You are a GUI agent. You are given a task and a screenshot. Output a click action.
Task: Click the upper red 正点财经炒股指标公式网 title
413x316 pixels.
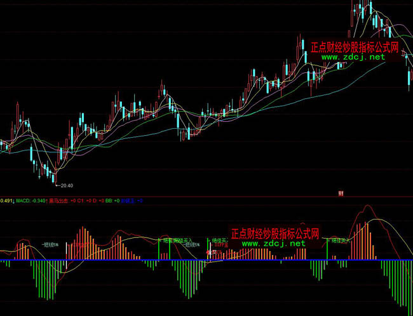[x=355, y=47]
